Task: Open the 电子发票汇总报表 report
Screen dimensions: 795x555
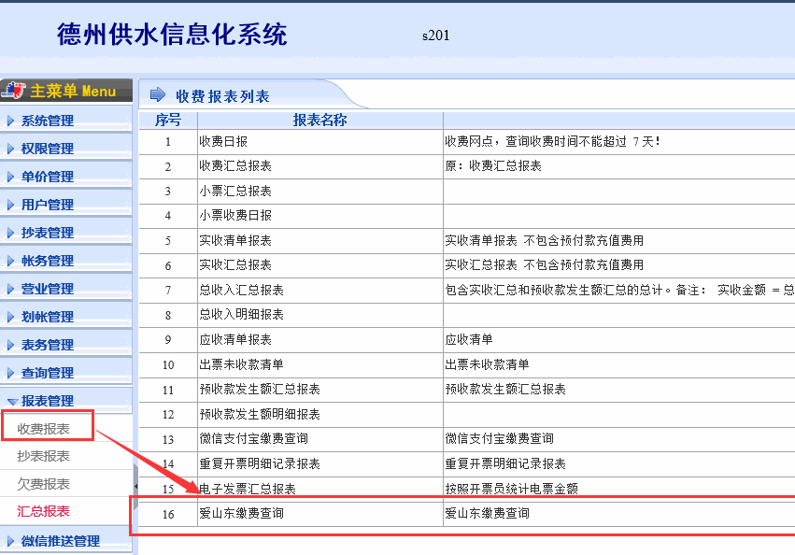Action: pyautogui.click(x=248, y=489)
